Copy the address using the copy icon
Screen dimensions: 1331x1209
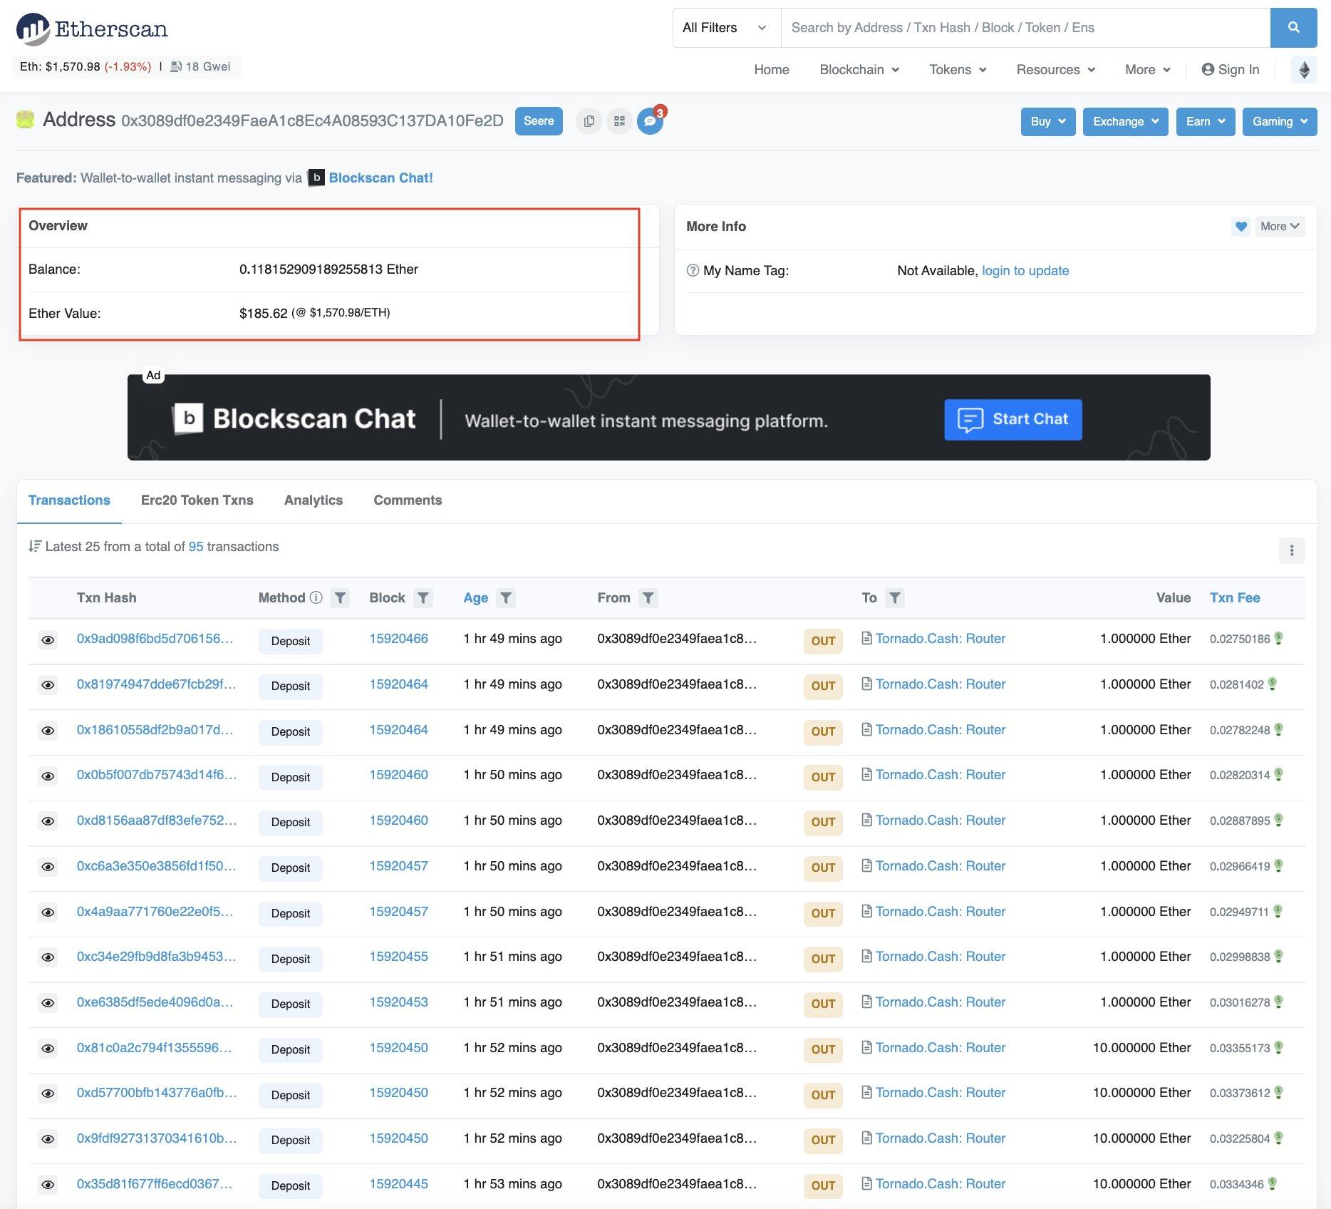point(589,121)
